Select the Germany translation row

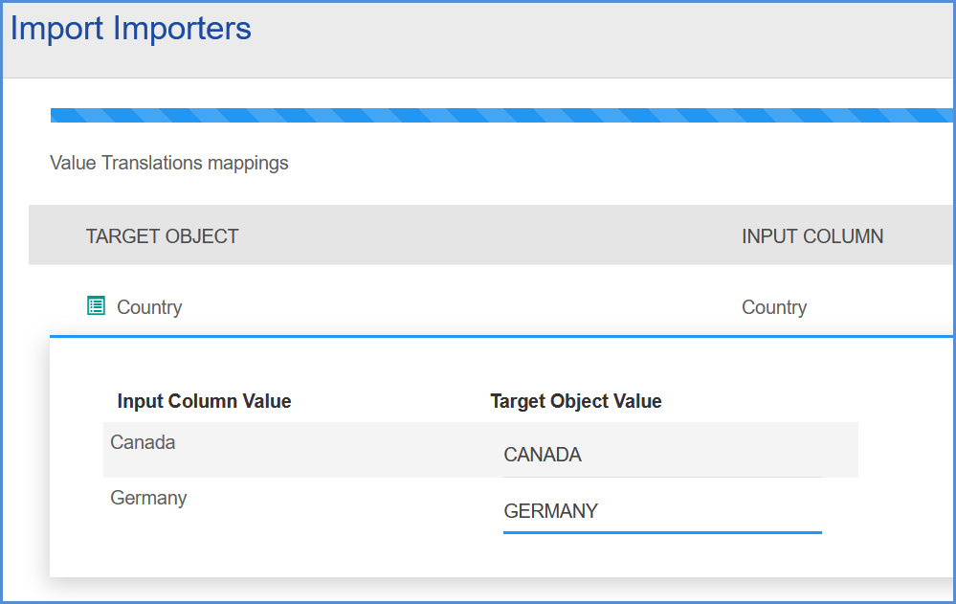tap(480, 505)
